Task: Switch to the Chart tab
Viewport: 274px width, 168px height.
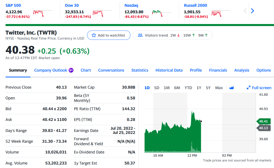Action: click(x=86, y=70)
